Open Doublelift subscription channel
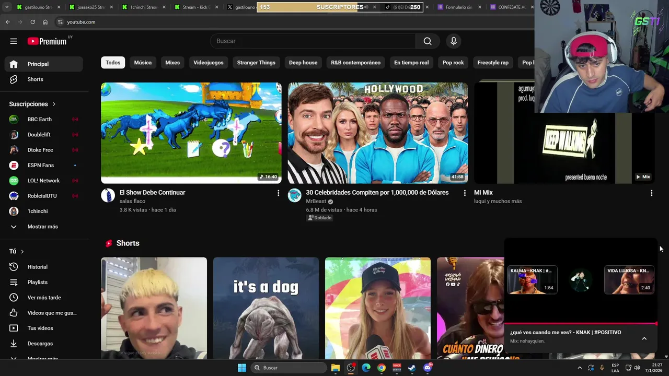The width and height of the screenshot is (669, 376). click(x=44, y=135)
